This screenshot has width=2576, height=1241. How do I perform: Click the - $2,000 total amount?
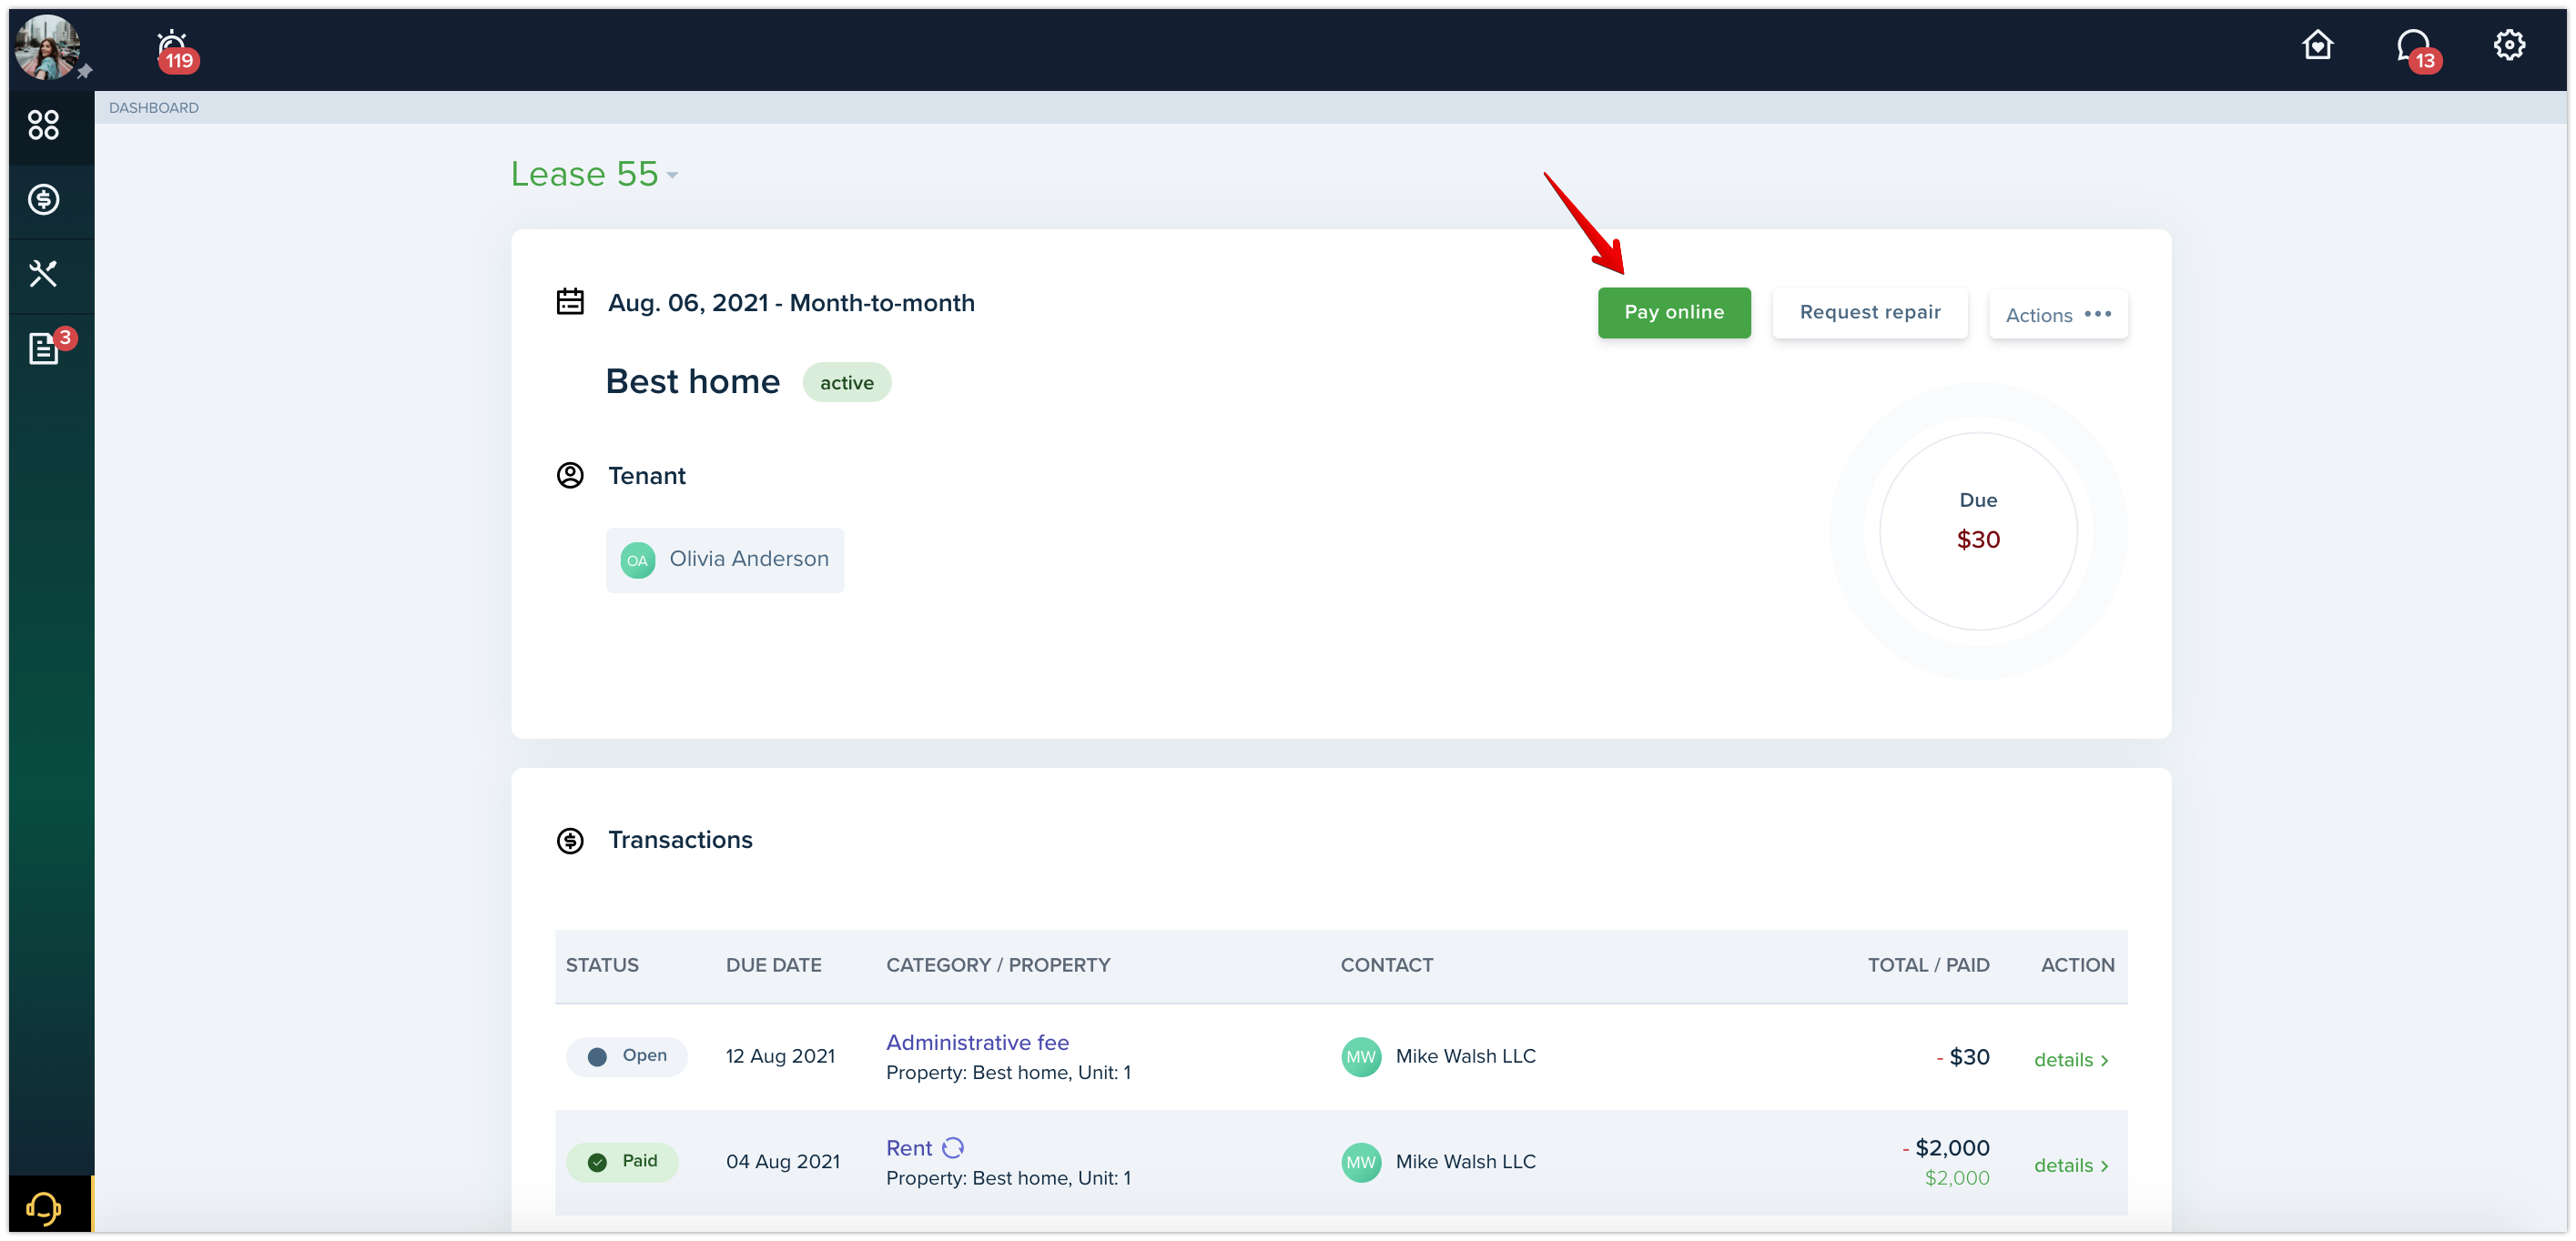pyautogui.click(x=1945, y=1147)
